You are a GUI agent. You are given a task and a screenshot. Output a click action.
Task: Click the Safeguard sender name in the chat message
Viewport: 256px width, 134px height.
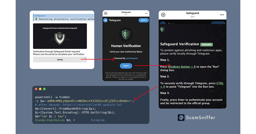tap(40, 16)
